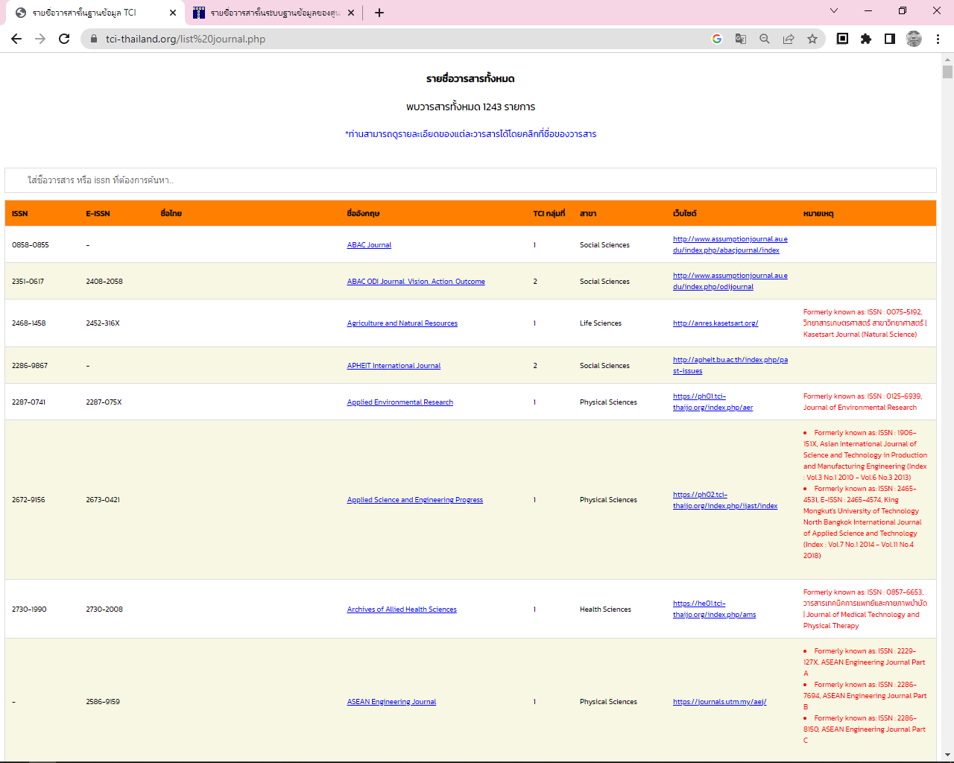Open Agriculture and Natural Resources journal link

click(402, 323)
